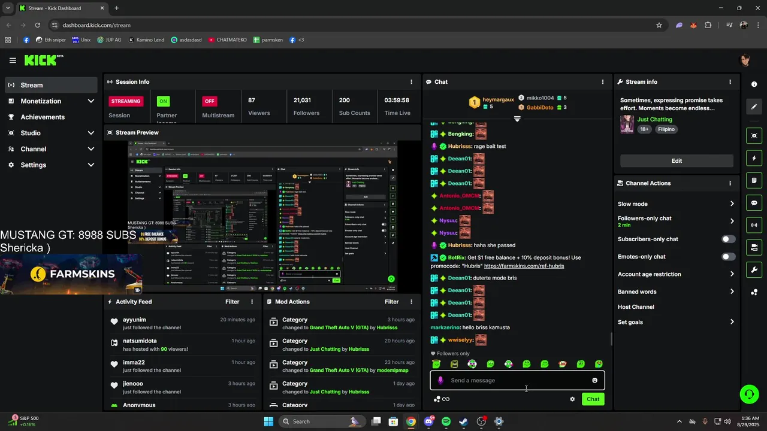The width and height of the screenshot is (767, 431).
Task: Open the emoji picker in message box
Action: click(x=594, y=380)
